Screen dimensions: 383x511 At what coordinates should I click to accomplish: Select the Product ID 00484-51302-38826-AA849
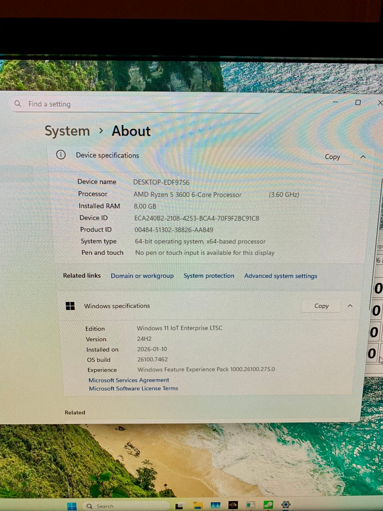[174, 230]
